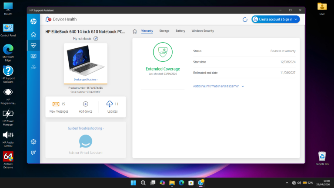Open the Windows Start menu
Image resolution: width=334 pixels, height=188 pixels.
point(134,183)
